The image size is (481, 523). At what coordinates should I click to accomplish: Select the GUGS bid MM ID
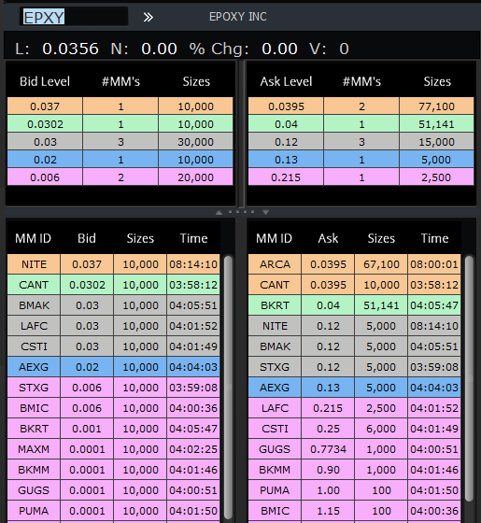click(x=34, y=490)
